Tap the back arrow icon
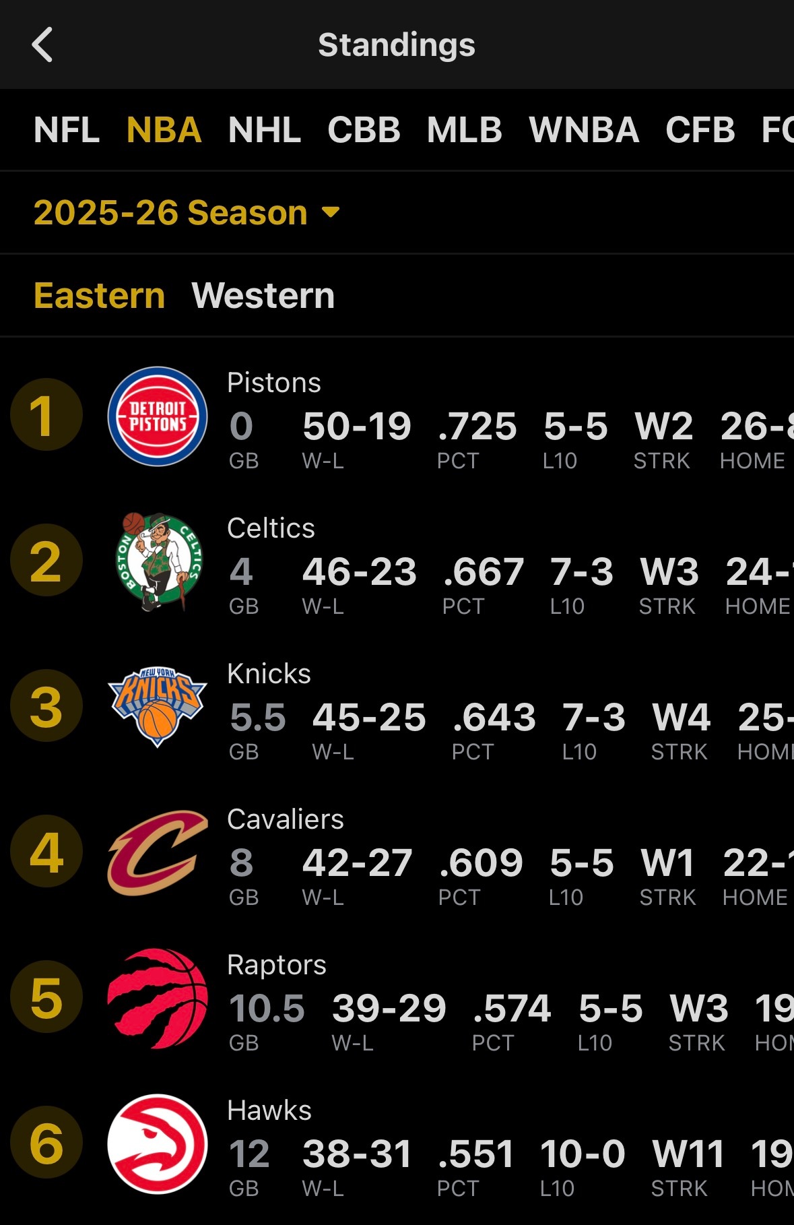The width and height of the screenshot is (794, 1225). click(x=42, y=45)
